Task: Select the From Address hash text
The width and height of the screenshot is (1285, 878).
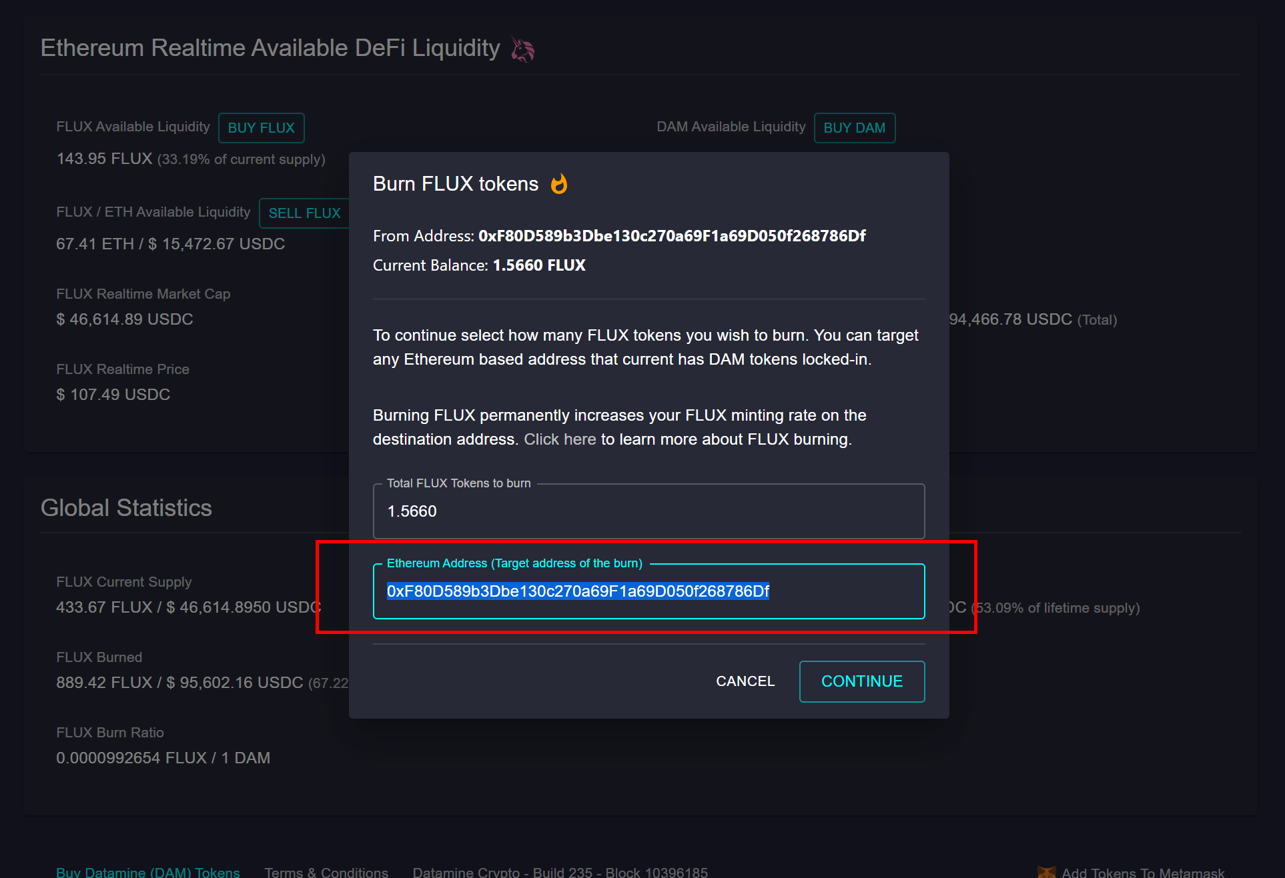Action: click(672, 236)
